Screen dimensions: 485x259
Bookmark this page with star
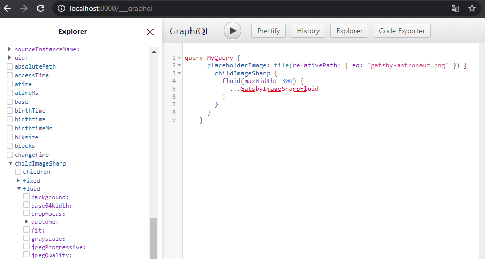pyautogui.click(x=471, y=8)
